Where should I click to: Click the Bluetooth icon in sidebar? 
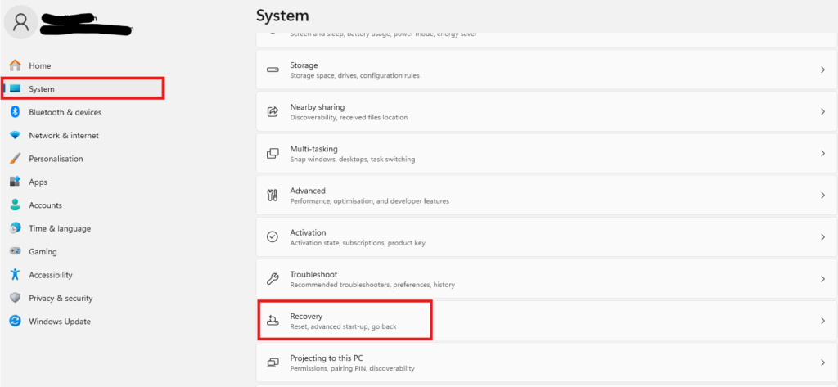[x=16, y=112]
